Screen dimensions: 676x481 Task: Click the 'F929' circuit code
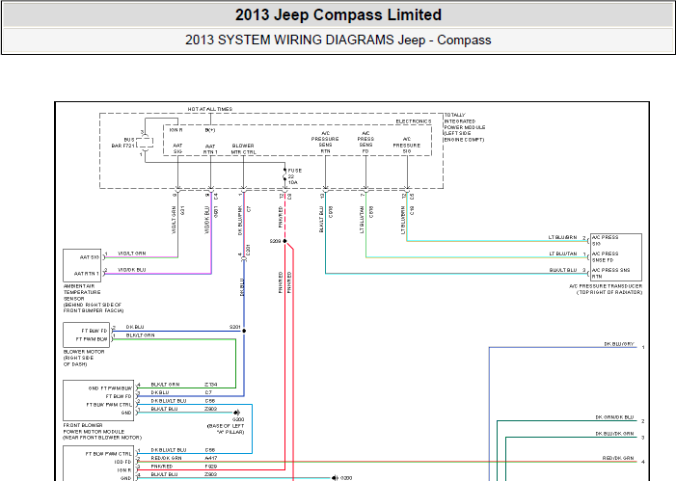pos(210,467)
